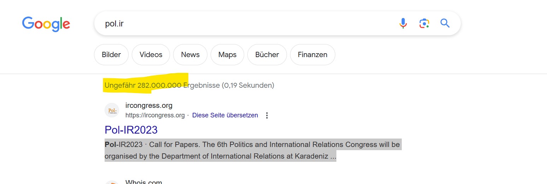The width and height of the screenshot is (547, 184).
Task: Click the ircongress.org site name
Action: coord(149,105)
